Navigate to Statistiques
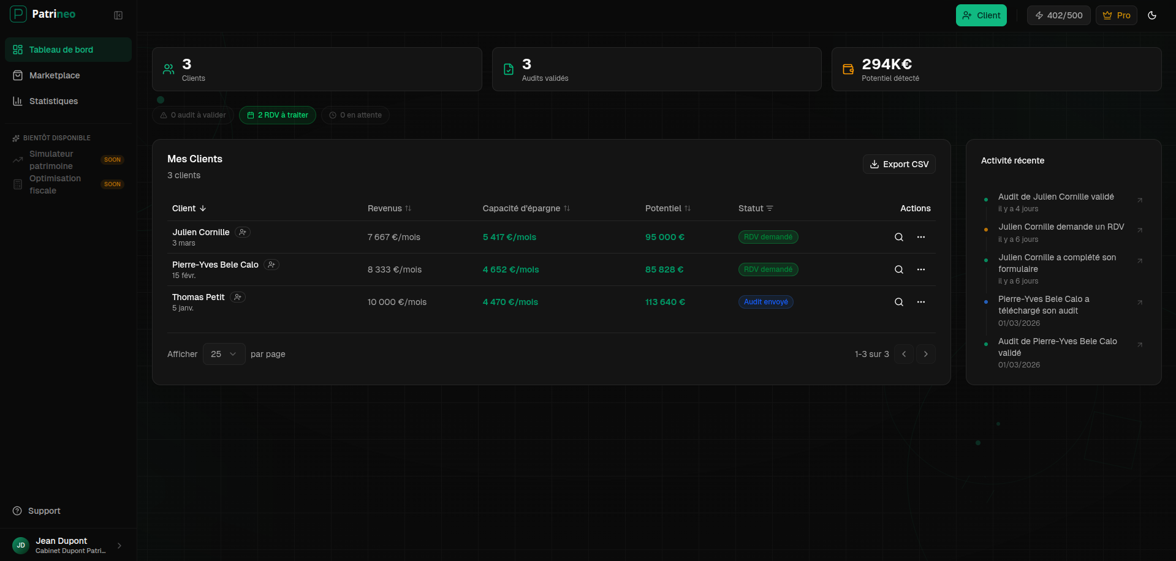This screenshot has width=1176, height=561. pos(54,100)
